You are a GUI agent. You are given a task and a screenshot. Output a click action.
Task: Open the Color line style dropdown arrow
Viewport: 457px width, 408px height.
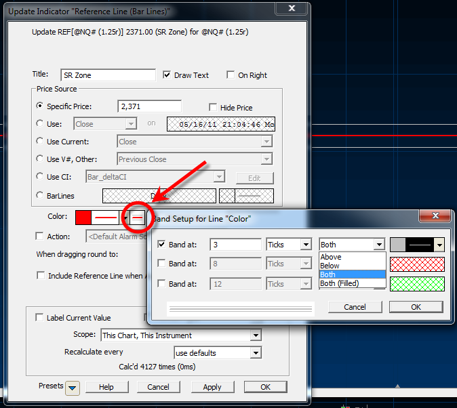(x=125, y=218)
